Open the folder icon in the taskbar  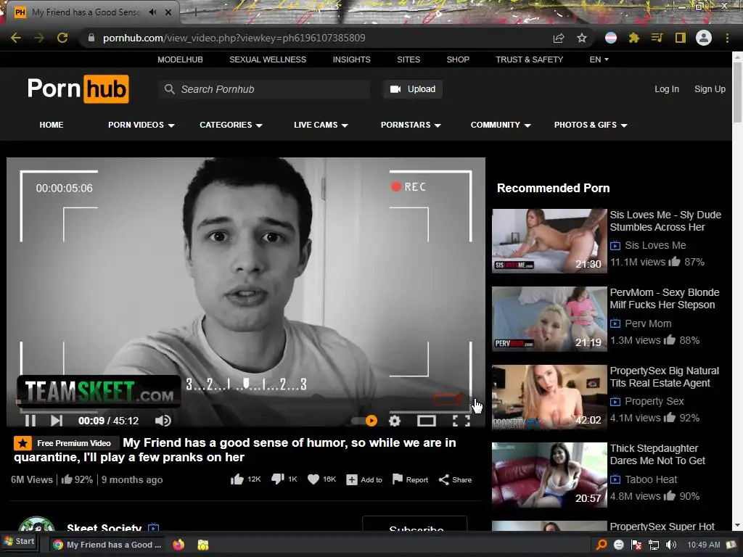pos(203,545)
